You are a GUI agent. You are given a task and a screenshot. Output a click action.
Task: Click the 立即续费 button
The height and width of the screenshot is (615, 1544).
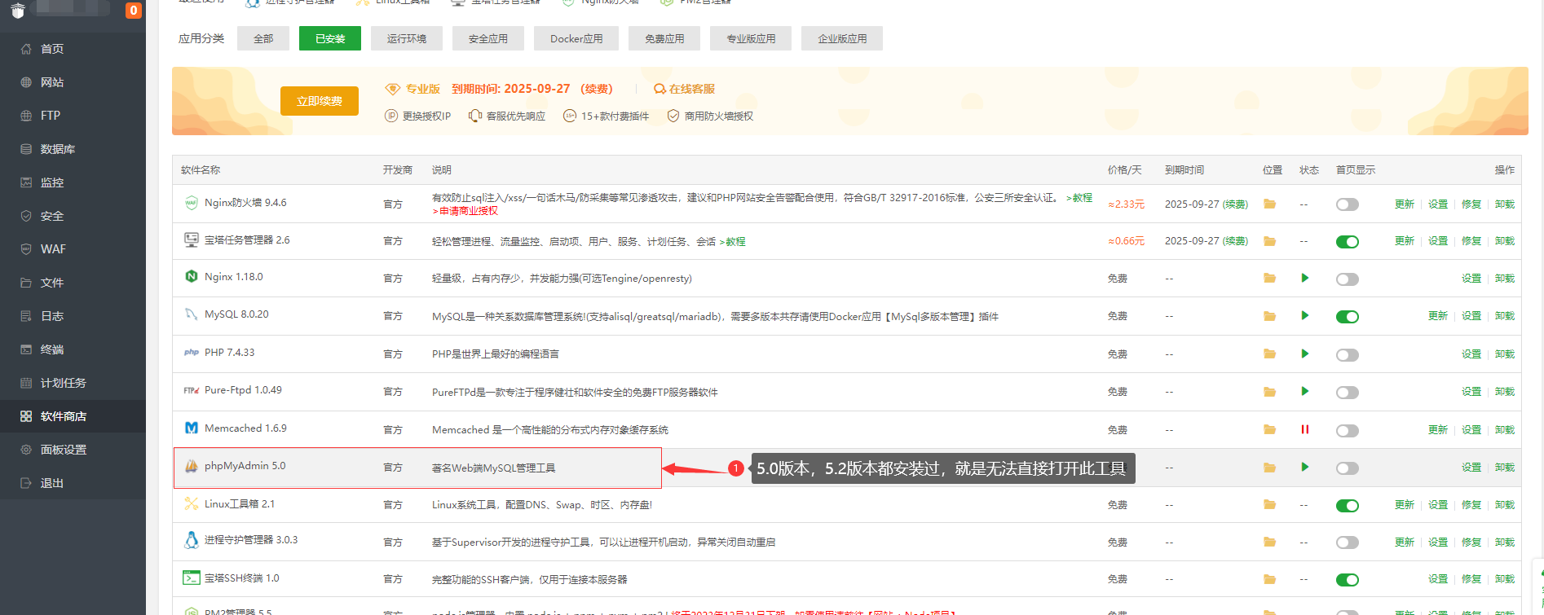pos(320,101)
